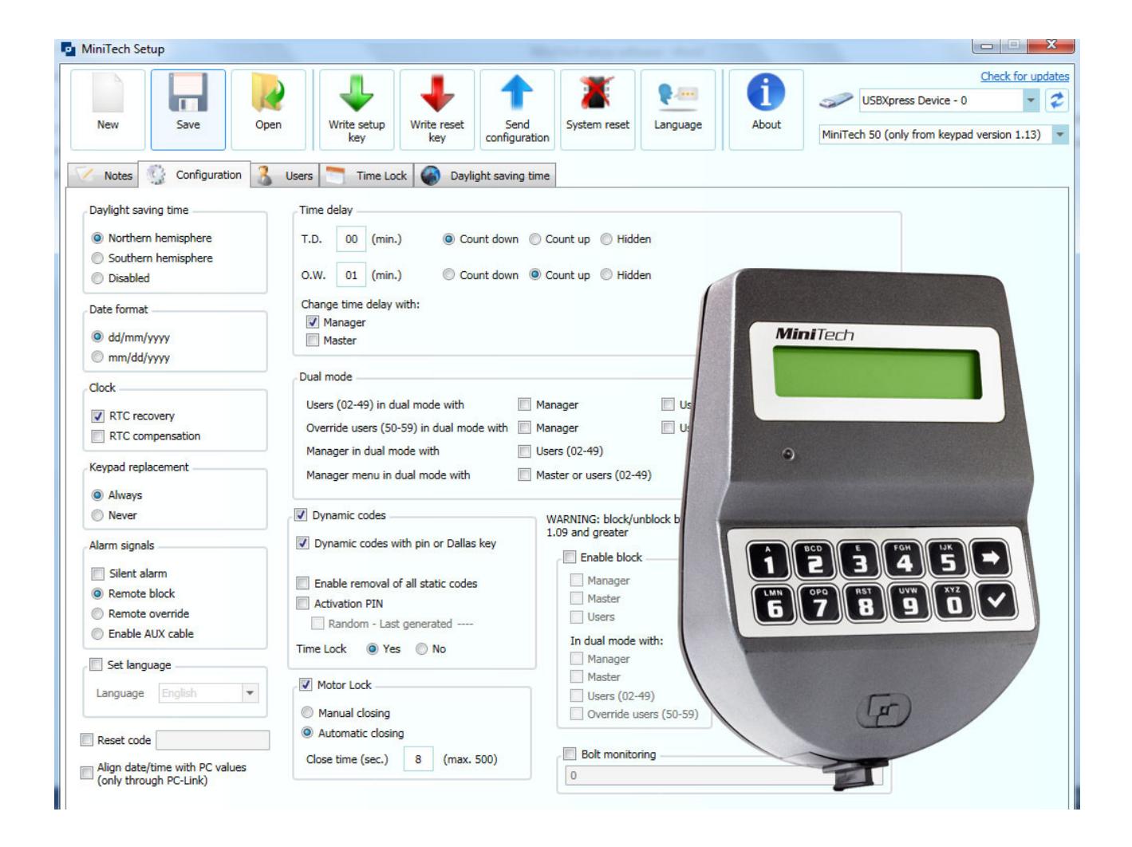Enable Align date/time with PC values
Screen dimensions: 1132x847
click(87, 773)
